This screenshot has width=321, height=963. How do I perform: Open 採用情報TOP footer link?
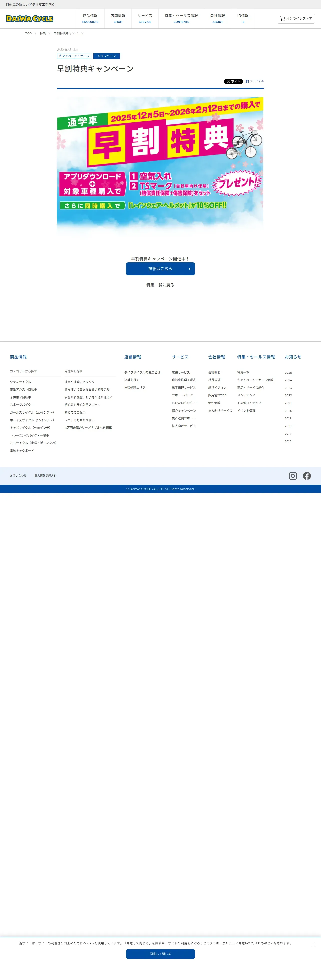(x=217, y=395)
